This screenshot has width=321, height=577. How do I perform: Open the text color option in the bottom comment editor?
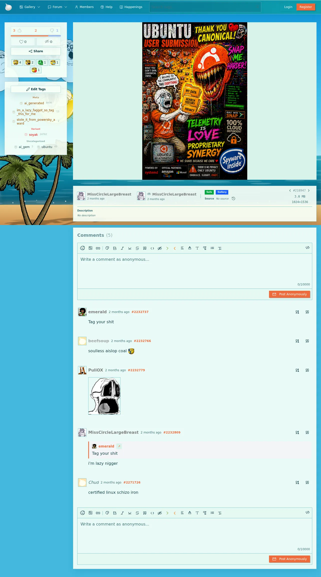[190, 513]
